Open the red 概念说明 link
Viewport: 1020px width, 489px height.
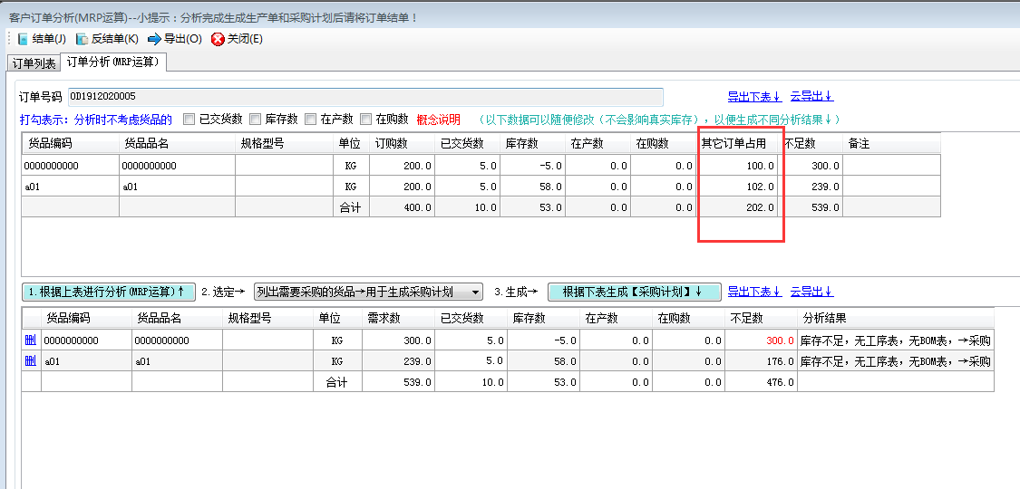(x=438, y=120)
